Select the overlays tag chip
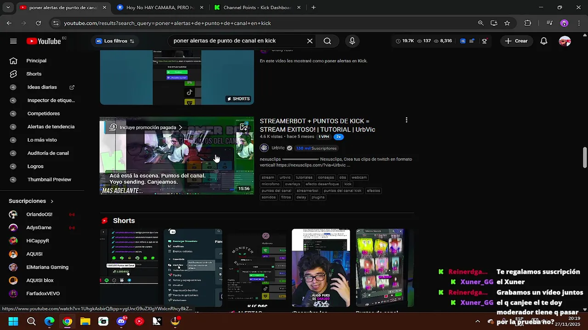The image size is (588, 330). pos(292,184)
